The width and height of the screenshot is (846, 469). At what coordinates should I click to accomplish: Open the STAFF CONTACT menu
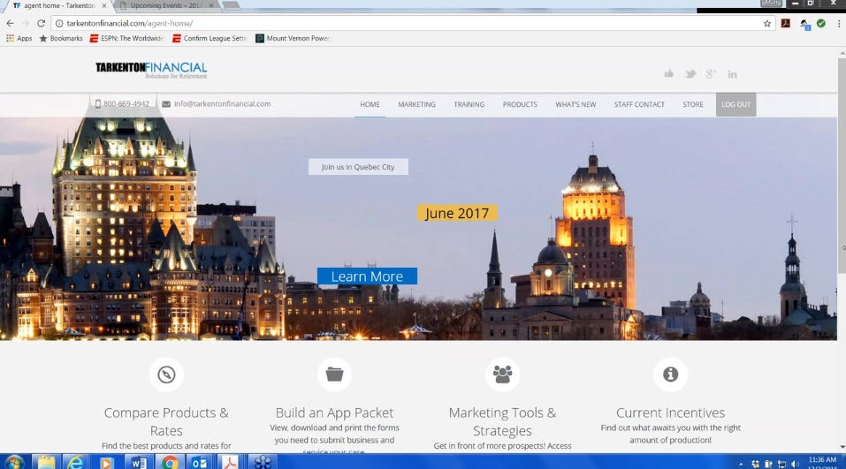click(x=639, y=104)
